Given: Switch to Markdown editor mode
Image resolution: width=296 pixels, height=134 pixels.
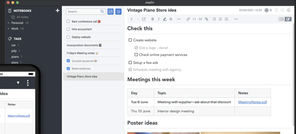Looking at the screenshot, I should [x=282, y=19].
